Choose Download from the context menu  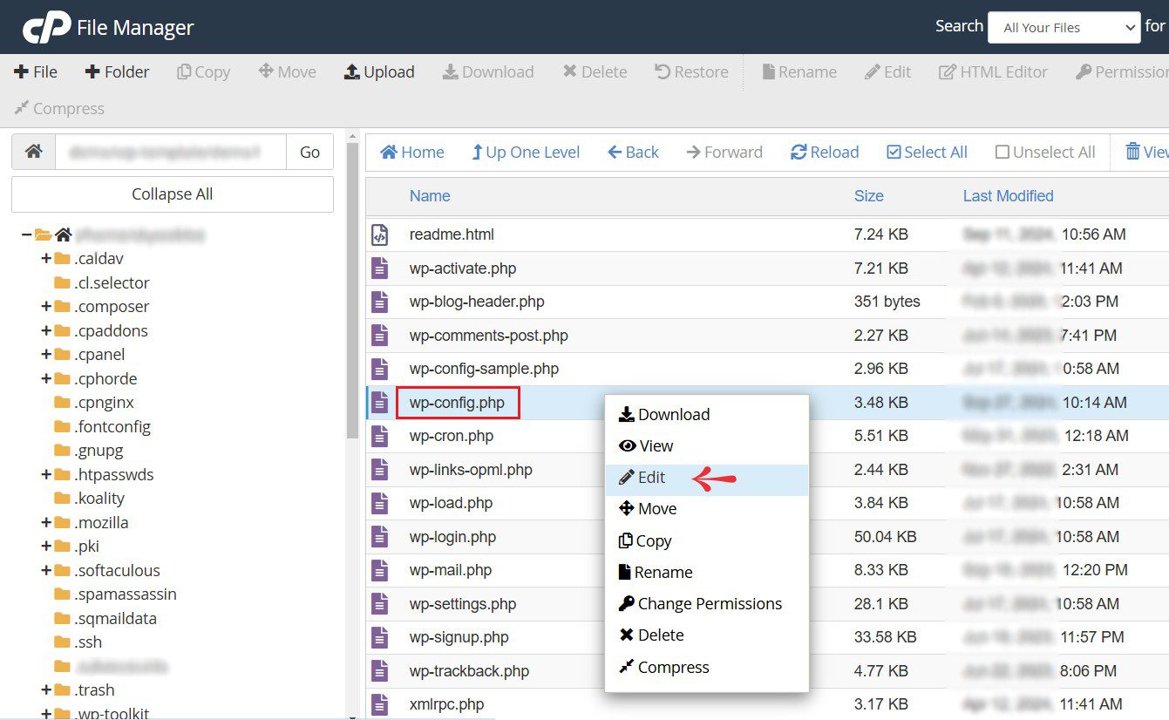(707, 415)
